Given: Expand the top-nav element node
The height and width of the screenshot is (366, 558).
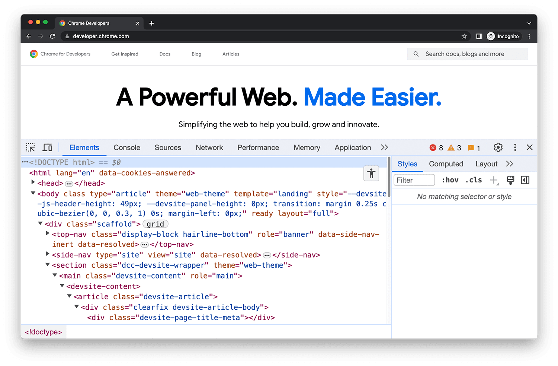Looking at the screenshot, I should coord(47,233).
